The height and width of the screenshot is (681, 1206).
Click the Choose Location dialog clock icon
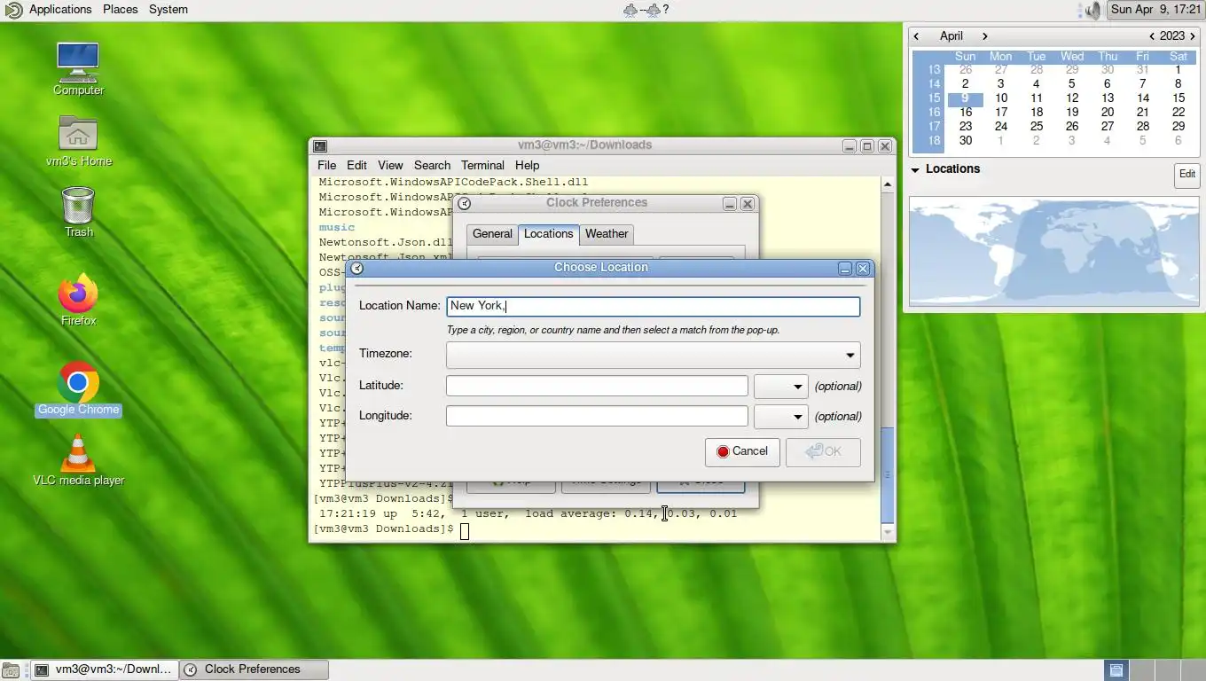click(x=356, y=268)
